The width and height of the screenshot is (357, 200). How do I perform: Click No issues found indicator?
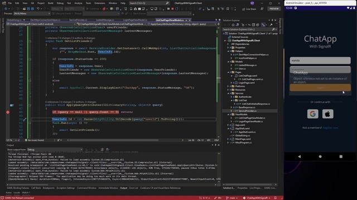point(34,140)
